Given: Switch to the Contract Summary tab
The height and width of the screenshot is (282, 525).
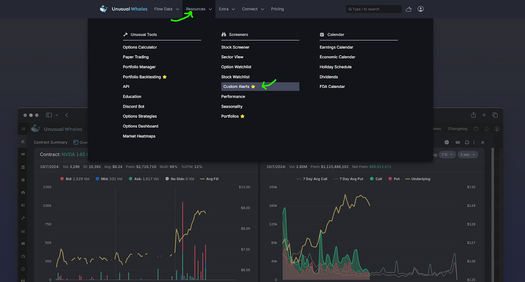Looking at the screenshot, I should pyautogui.click(x=50, y=142).
